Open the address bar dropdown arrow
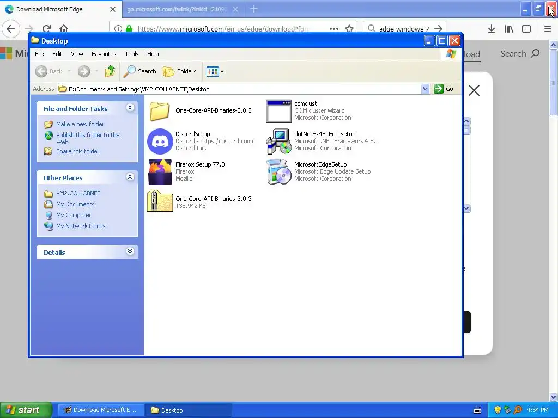The height and width of the screenshot is (418, 558). point(425,89)
